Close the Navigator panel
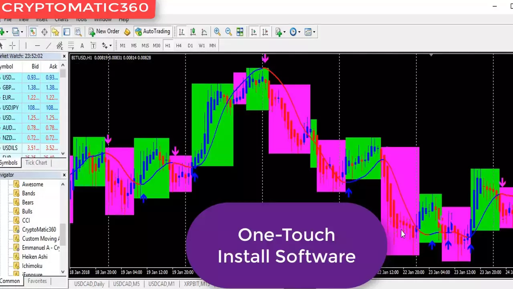 click(x=64, y=175)
